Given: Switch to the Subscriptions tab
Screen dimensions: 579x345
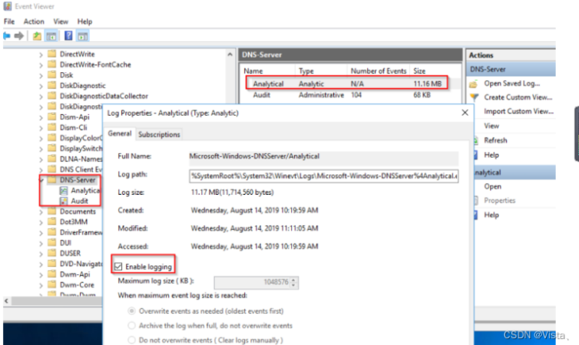Looking at the screenshot, I should pyautogui.click(x=159, y=134).
